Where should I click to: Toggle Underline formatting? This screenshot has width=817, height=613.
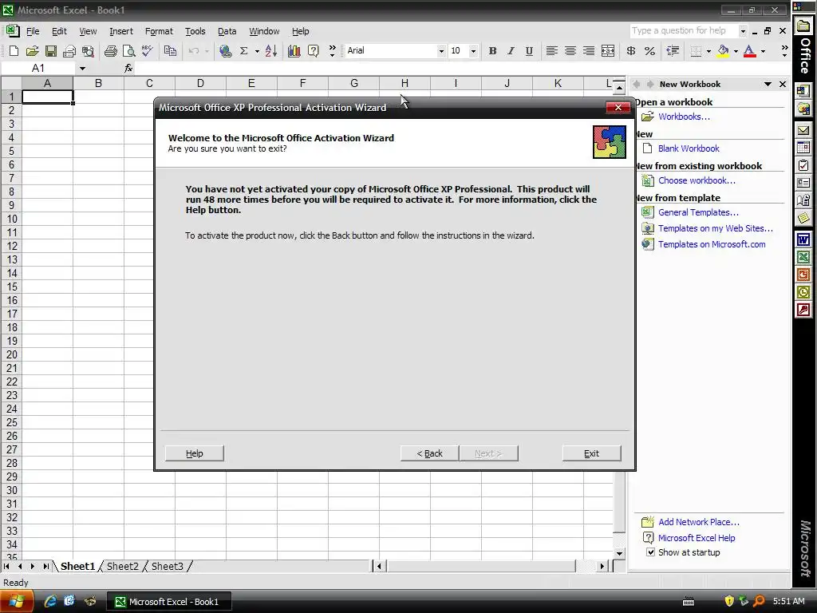coord(529,50)
